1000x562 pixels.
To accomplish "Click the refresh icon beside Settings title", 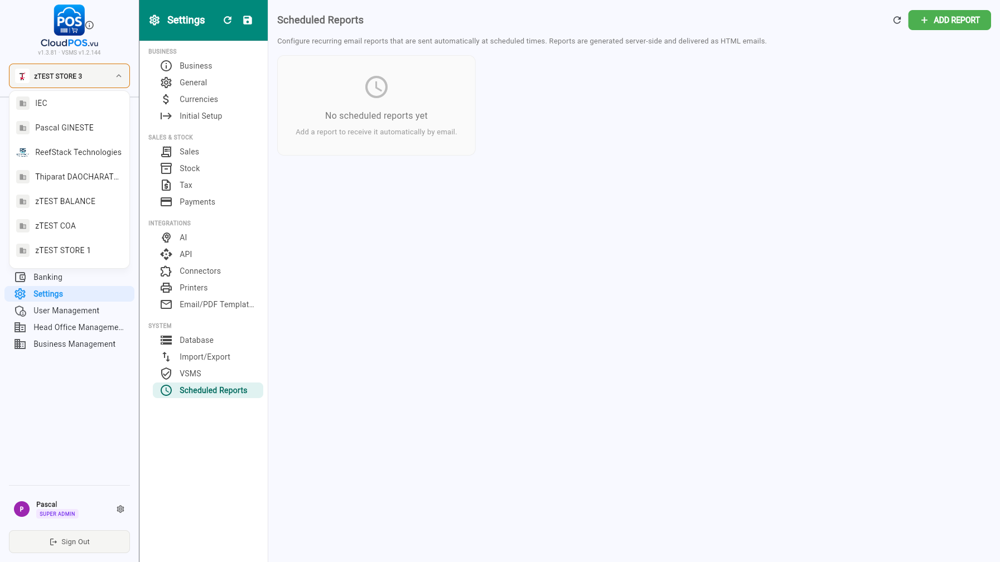I will [x=228, y=20].
